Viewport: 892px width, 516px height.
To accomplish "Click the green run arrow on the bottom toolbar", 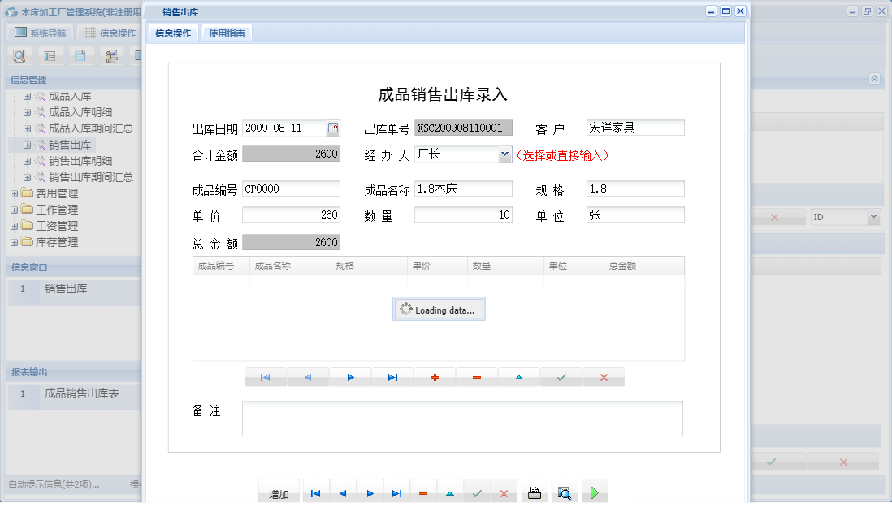I will tap(594, 492).
